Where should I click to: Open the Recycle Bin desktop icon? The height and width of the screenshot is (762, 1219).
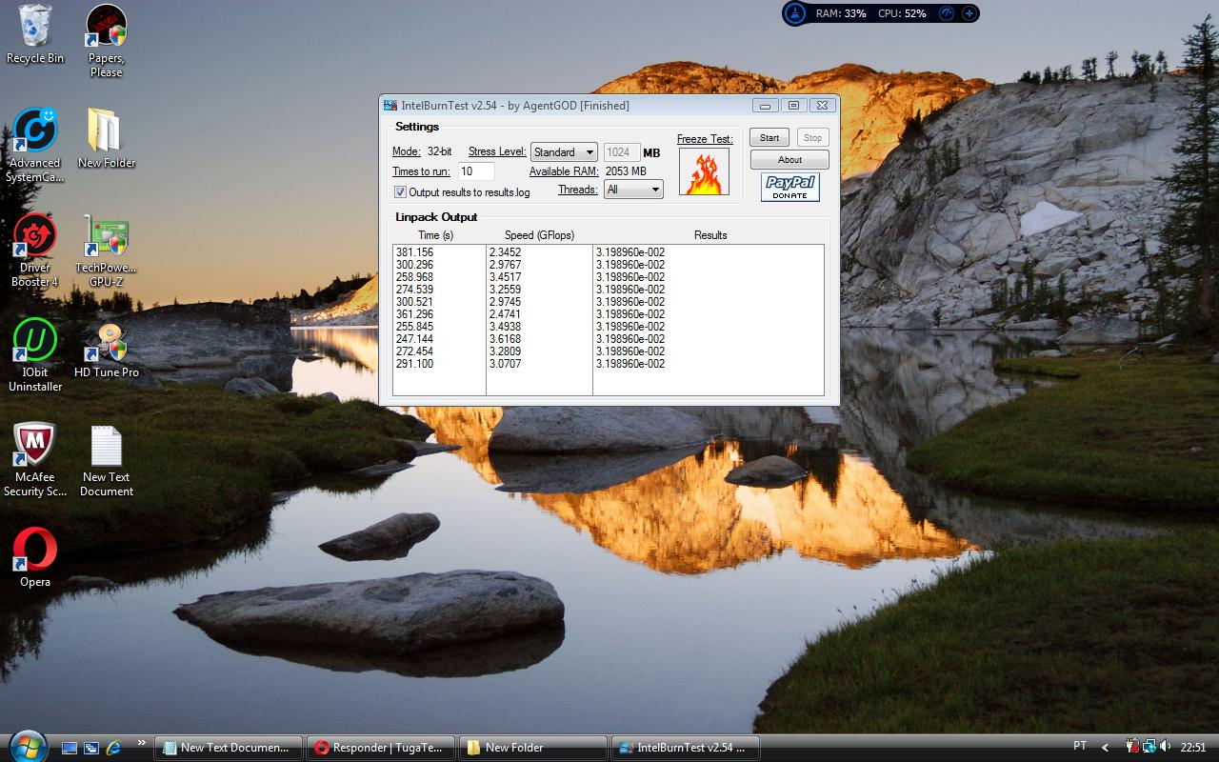click(35, 27)
